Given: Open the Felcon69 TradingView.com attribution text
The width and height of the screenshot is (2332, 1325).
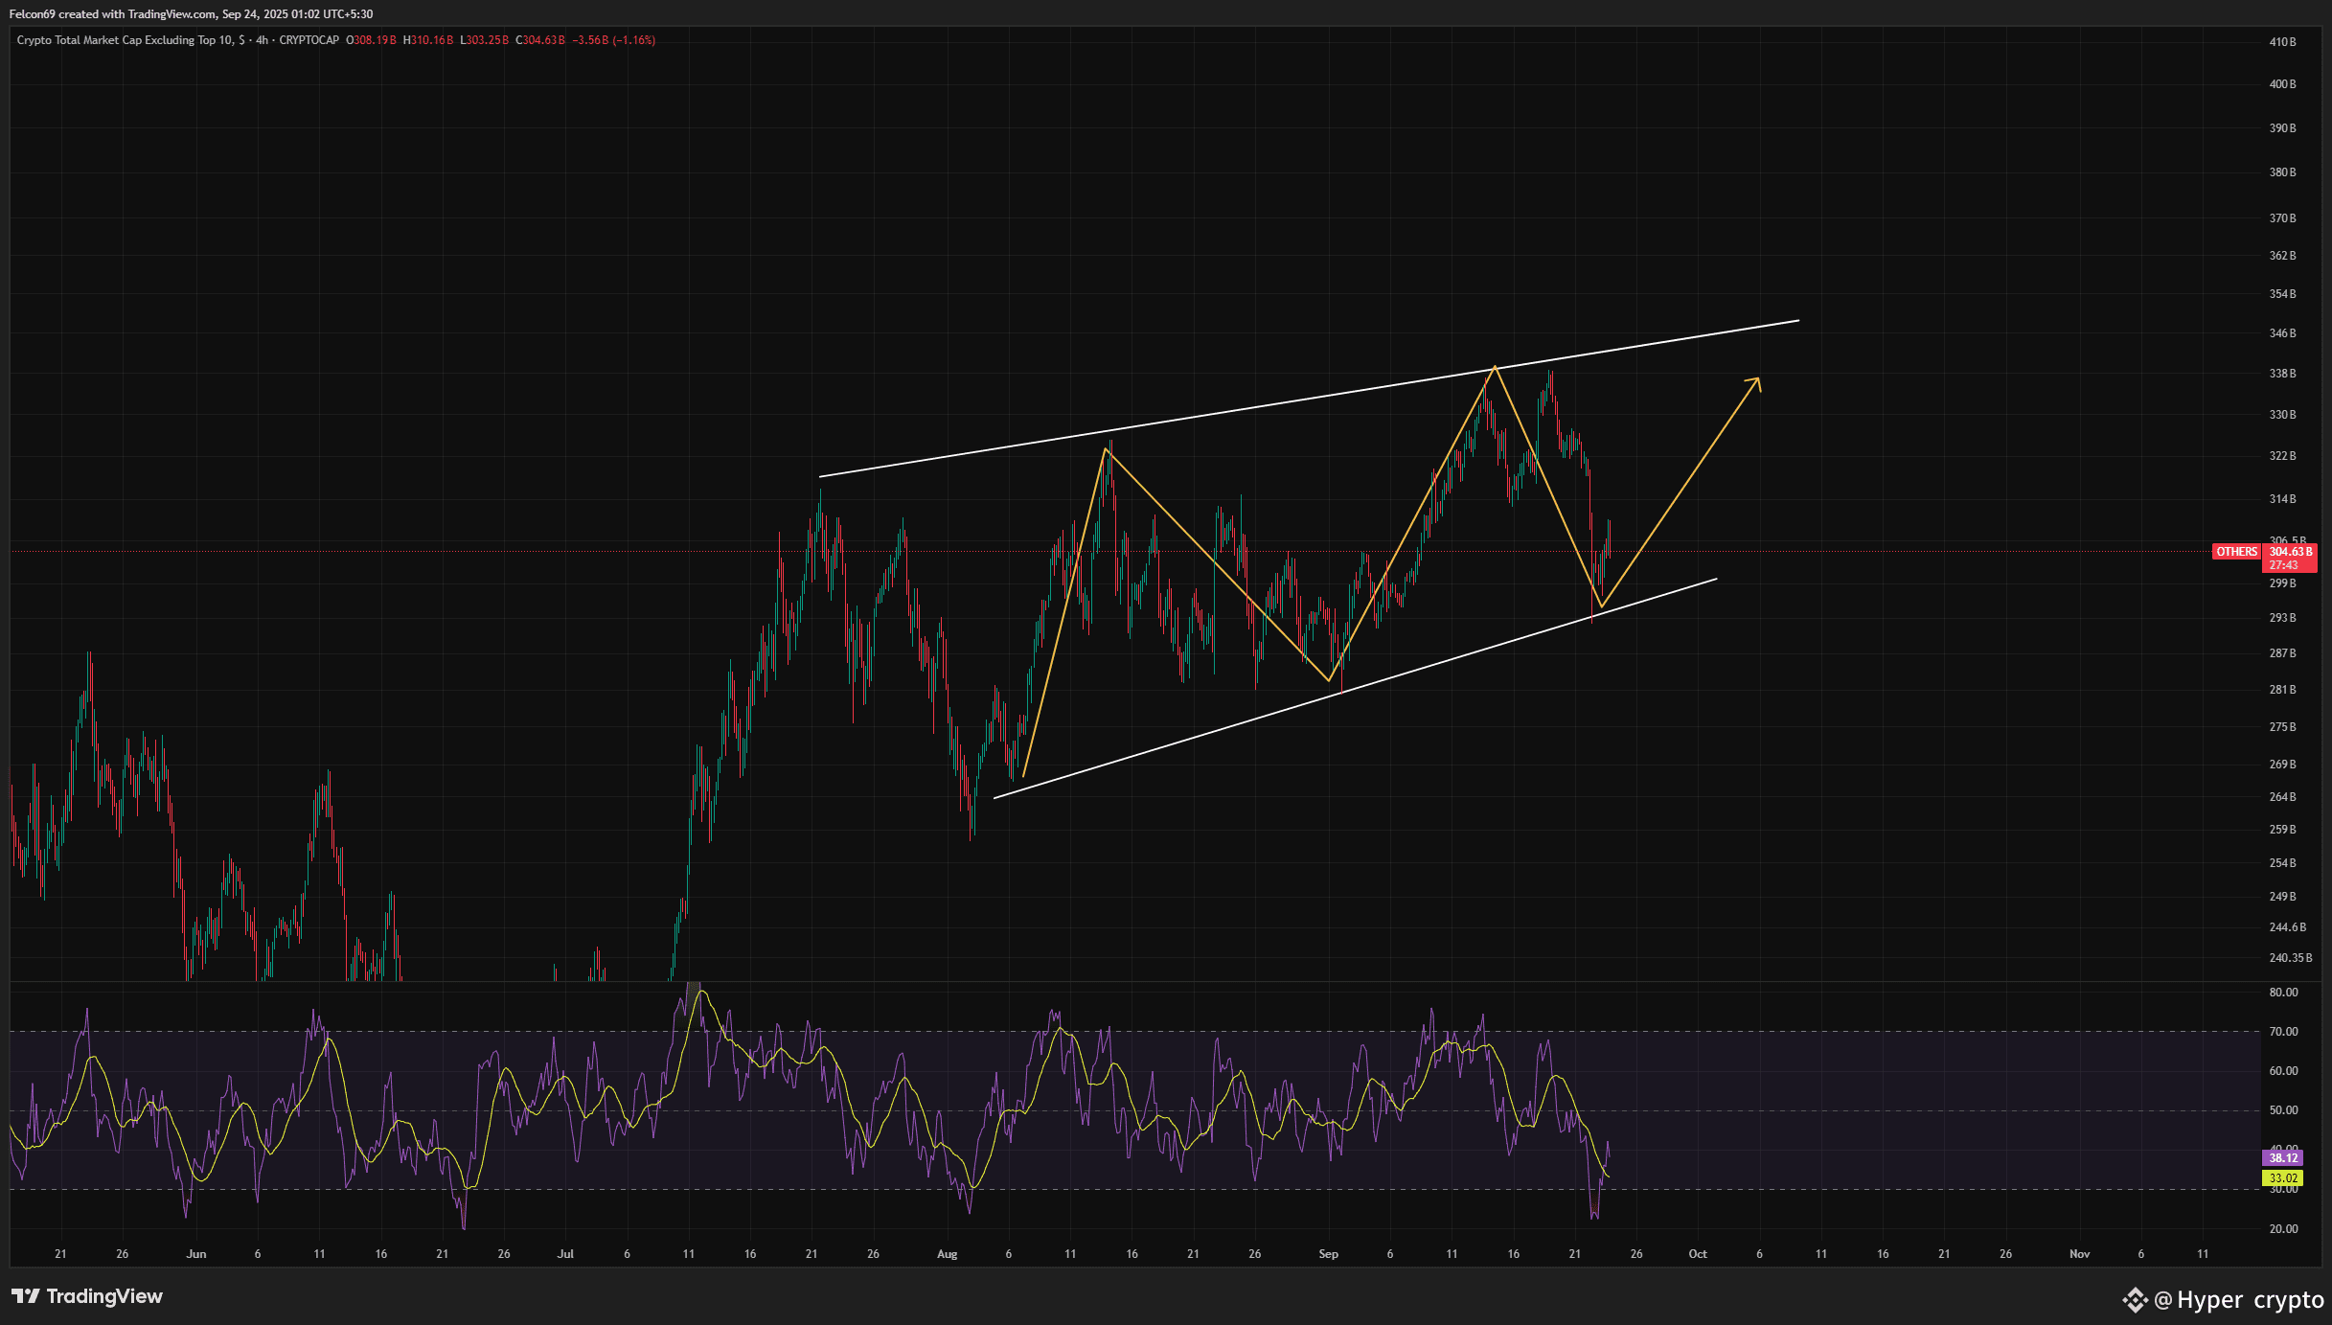Looking at the screenshot, I should pyautogui.click(x=192, y=14).
